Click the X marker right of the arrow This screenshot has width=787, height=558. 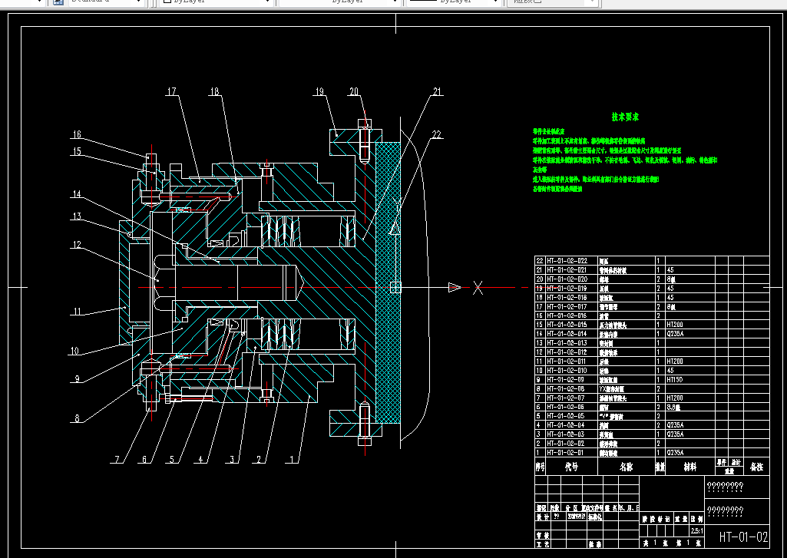click(478, 288)
